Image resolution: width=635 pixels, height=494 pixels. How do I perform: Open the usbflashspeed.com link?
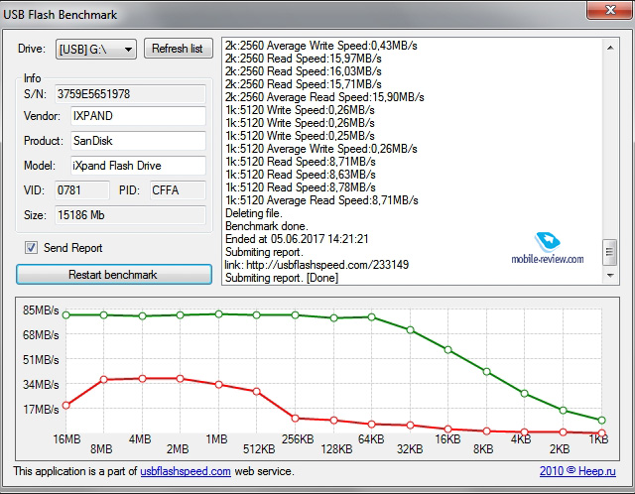(x=186, y=471)
